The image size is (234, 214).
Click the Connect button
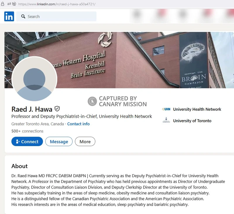[27, 141]
